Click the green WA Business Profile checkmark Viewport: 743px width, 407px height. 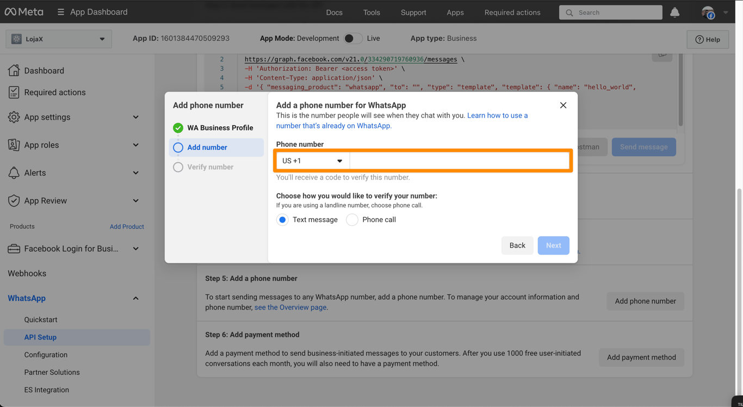coord(178,128)
